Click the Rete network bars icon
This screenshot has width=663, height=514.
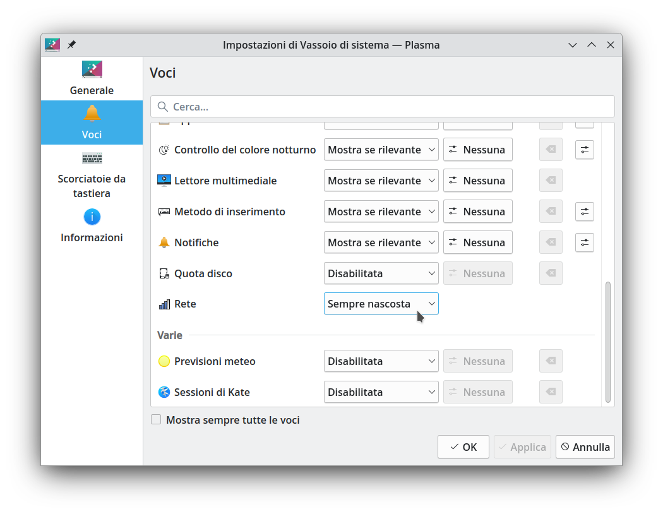pyautogui.click(x=164, y=304)
